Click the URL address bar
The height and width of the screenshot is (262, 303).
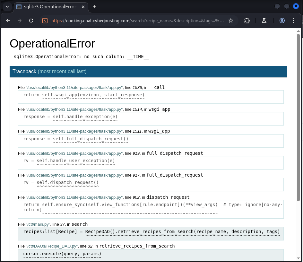[x=137, y=21]
